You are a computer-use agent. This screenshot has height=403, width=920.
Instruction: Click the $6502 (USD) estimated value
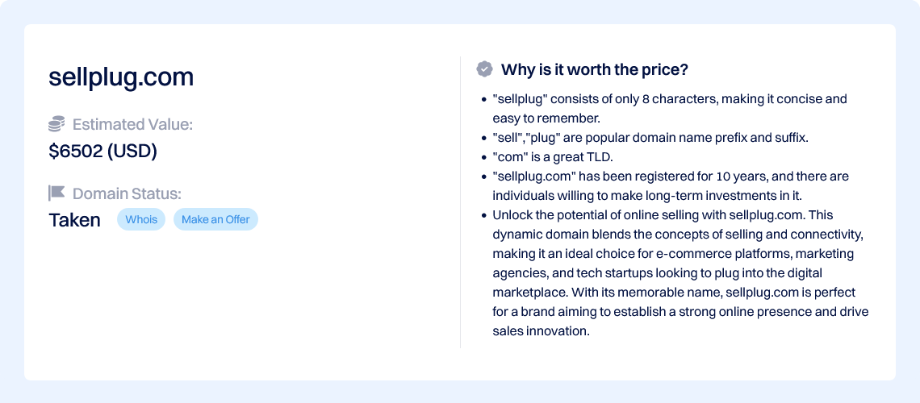[102, 152]
